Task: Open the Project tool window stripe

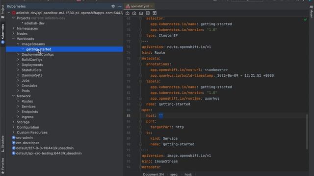Action: [x=2, y=12]
